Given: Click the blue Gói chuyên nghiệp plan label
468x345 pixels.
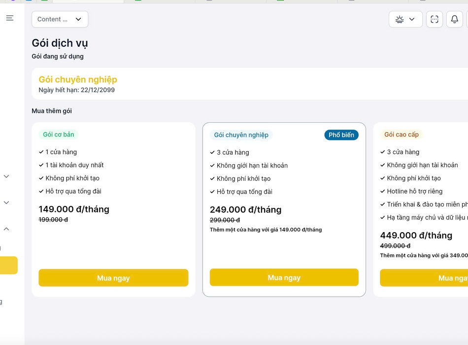Looking at the screenshot, I should [x=241, y=135].
